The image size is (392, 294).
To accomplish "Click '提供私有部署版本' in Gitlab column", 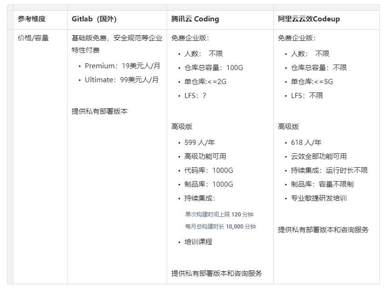I will coord(100,111).
